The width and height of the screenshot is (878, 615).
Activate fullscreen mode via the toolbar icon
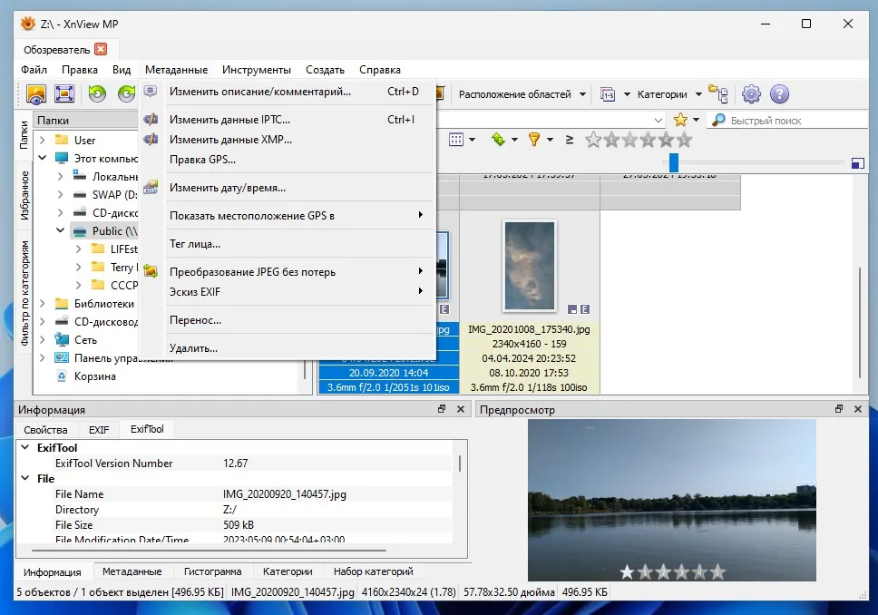[x=63, y=93]
